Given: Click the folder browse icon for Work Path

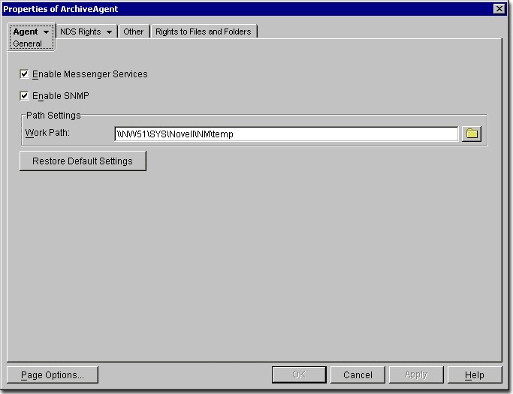Looking at the screenshot, I should pyautogui.click(x=472, y=134).
